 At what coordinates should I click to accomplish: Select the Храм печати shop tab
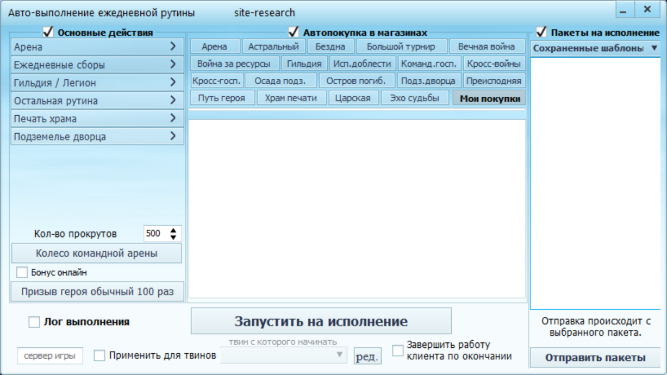tap(291, 98)
